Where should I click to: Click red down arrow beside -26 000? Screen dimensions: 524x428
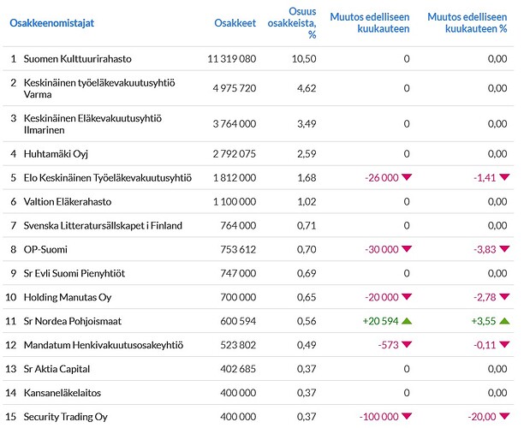(407, 176)
